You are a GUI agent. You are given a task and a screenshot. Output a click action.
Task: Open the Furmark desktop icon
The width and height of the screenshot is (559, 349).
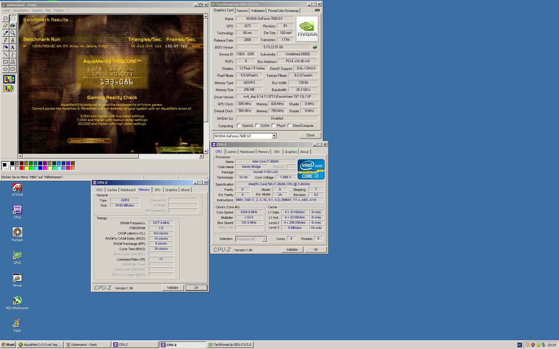click(17, 235)
